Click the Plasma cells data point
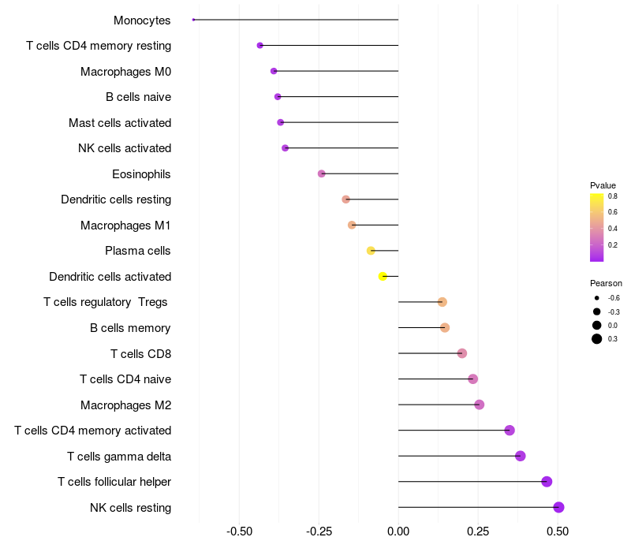 coord(371,251)
